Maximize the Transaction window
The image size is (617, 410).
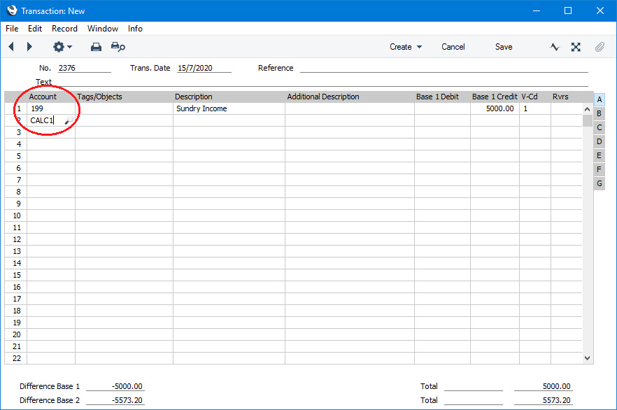[x=568, y=10]
